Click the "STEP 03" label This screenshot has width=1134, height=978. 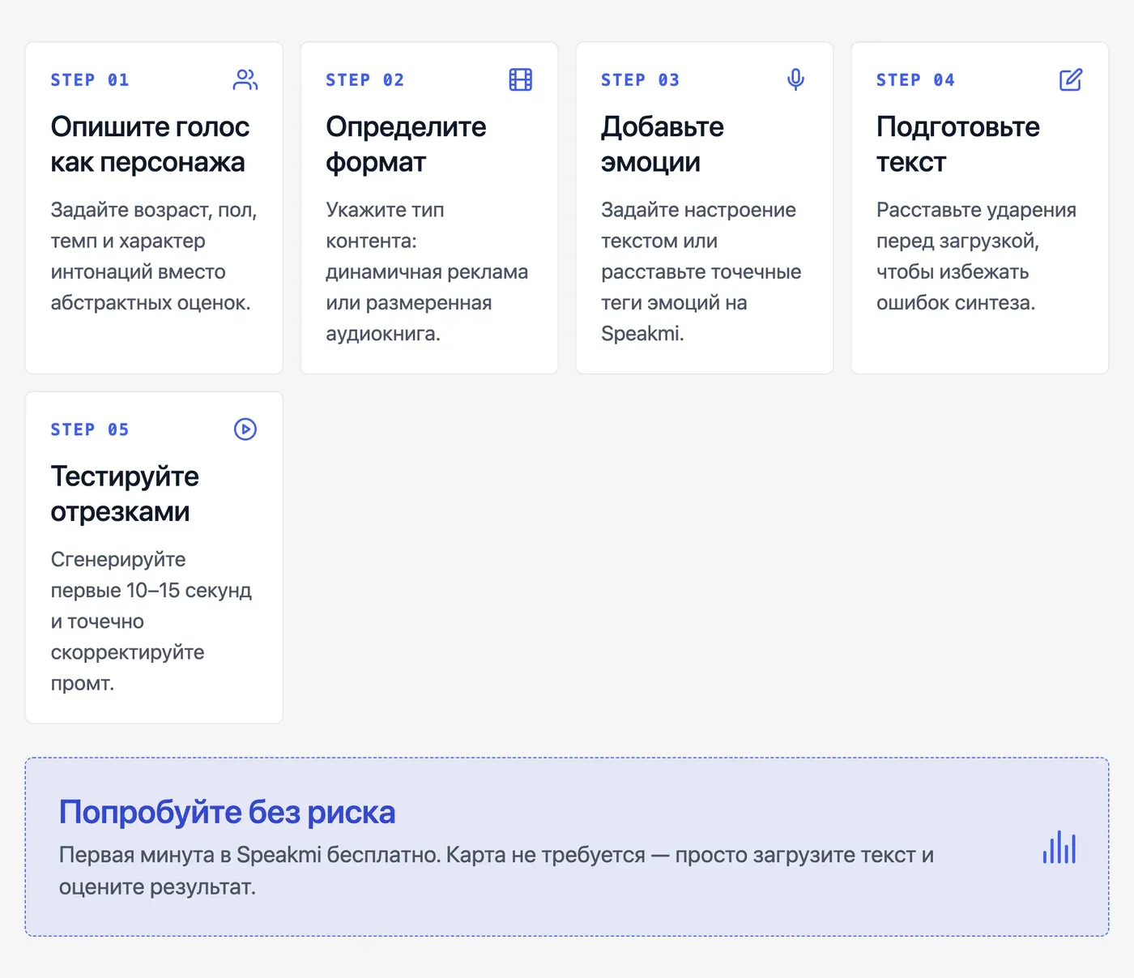tap(641, 80)
